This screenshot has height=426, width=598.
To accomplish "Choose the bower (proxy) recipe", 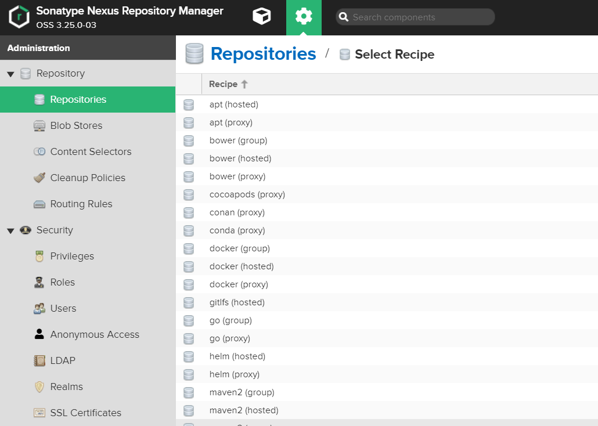I will point(387,176).
